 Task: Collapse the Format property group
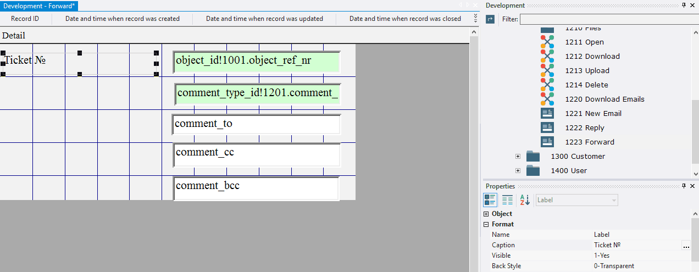486,224
